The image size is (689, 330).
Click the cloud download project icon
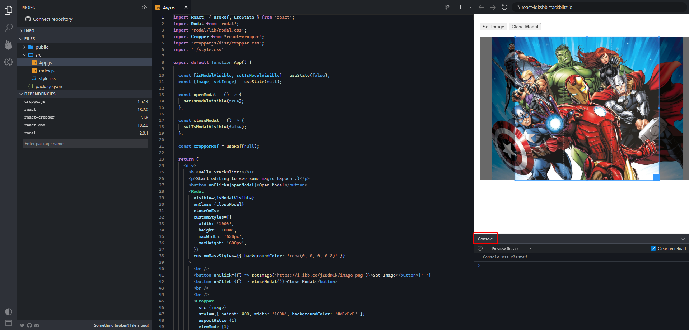[144, 8]
